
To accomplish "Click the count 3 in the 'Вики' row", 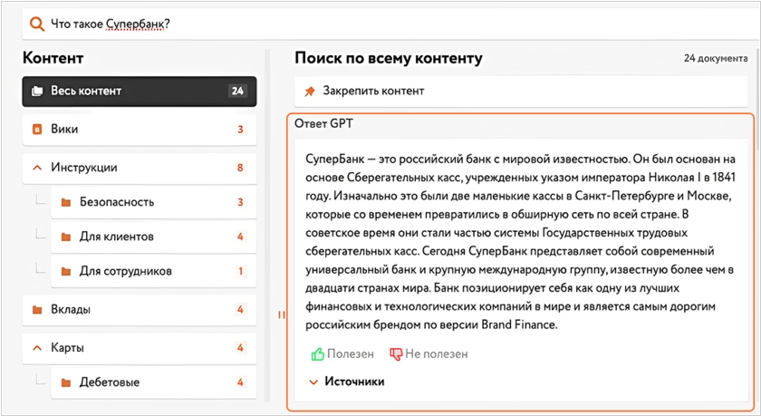I will click(x=240, y=129).
